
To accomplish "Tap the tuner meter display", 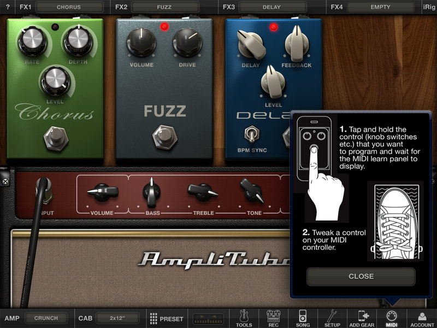I will tap(209, 319).
